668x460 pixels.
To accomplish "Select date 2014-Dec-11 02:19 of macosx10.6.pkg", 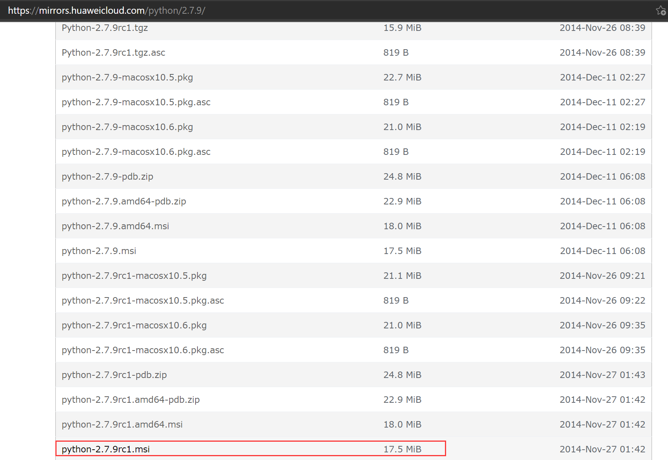I will pos(603,127).
